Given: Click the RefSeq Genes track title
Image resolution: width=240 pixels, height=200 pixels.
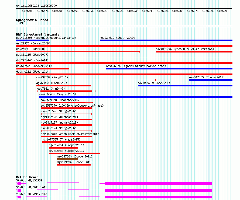Looking at the screenshot, I should click(27, 177).
